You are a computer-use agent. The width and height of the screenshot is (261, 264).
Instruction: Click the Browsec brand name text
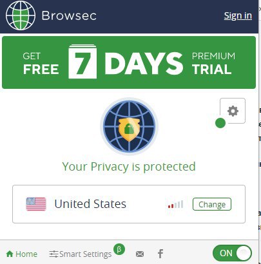coord(69,15)
